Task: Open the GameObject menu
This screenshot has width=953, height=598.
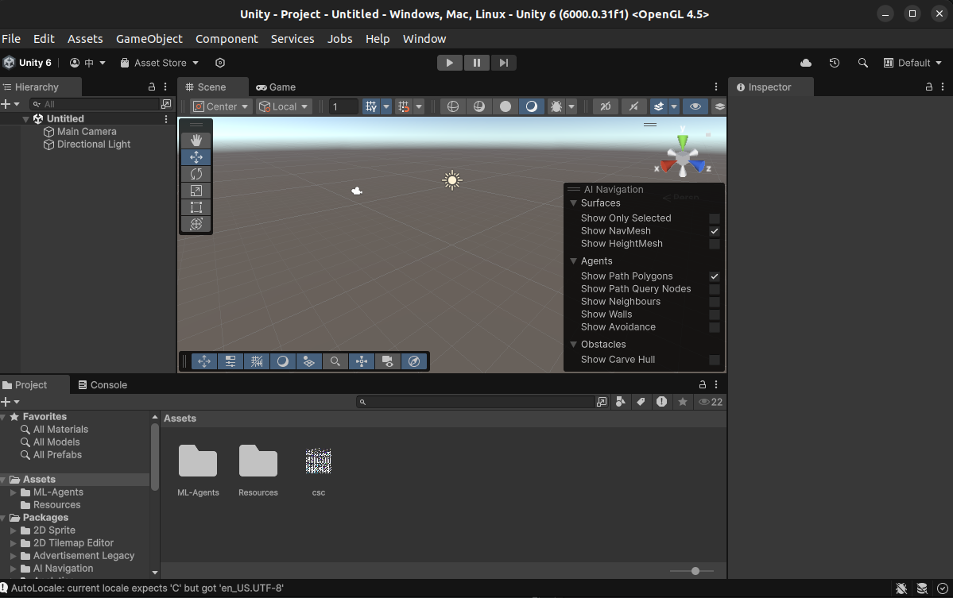Action: tap(149, 38)
